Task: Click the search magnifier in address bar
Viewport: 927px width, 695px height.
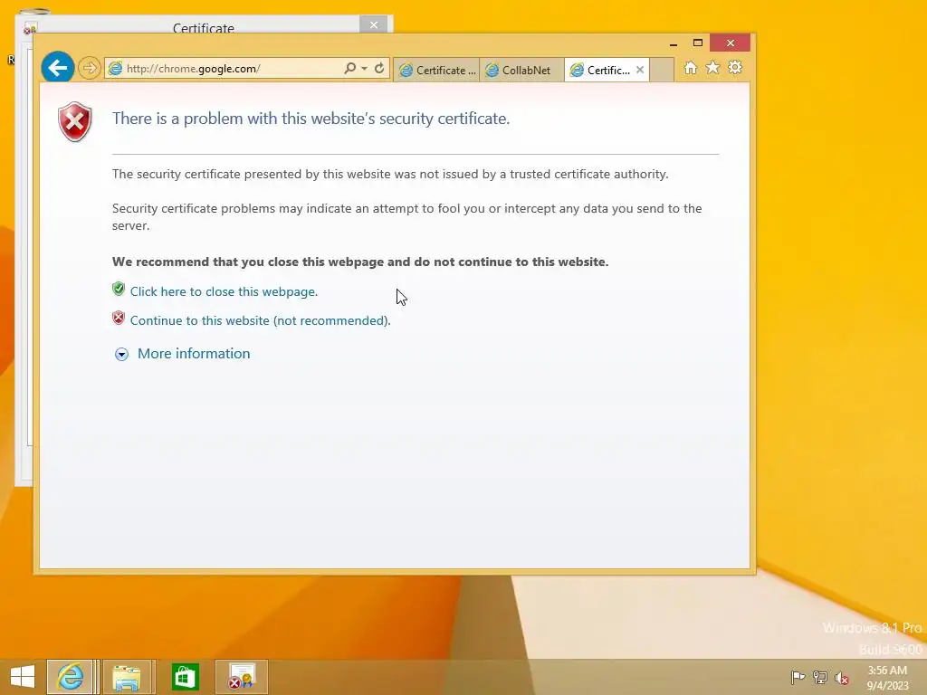Action: coord(350,68)
